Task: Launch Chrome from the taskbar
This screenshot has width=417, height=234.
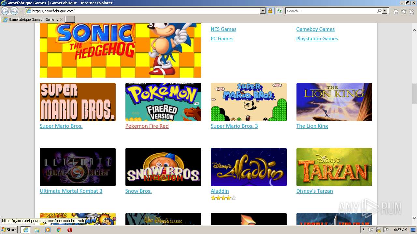Action: point(59,230)
